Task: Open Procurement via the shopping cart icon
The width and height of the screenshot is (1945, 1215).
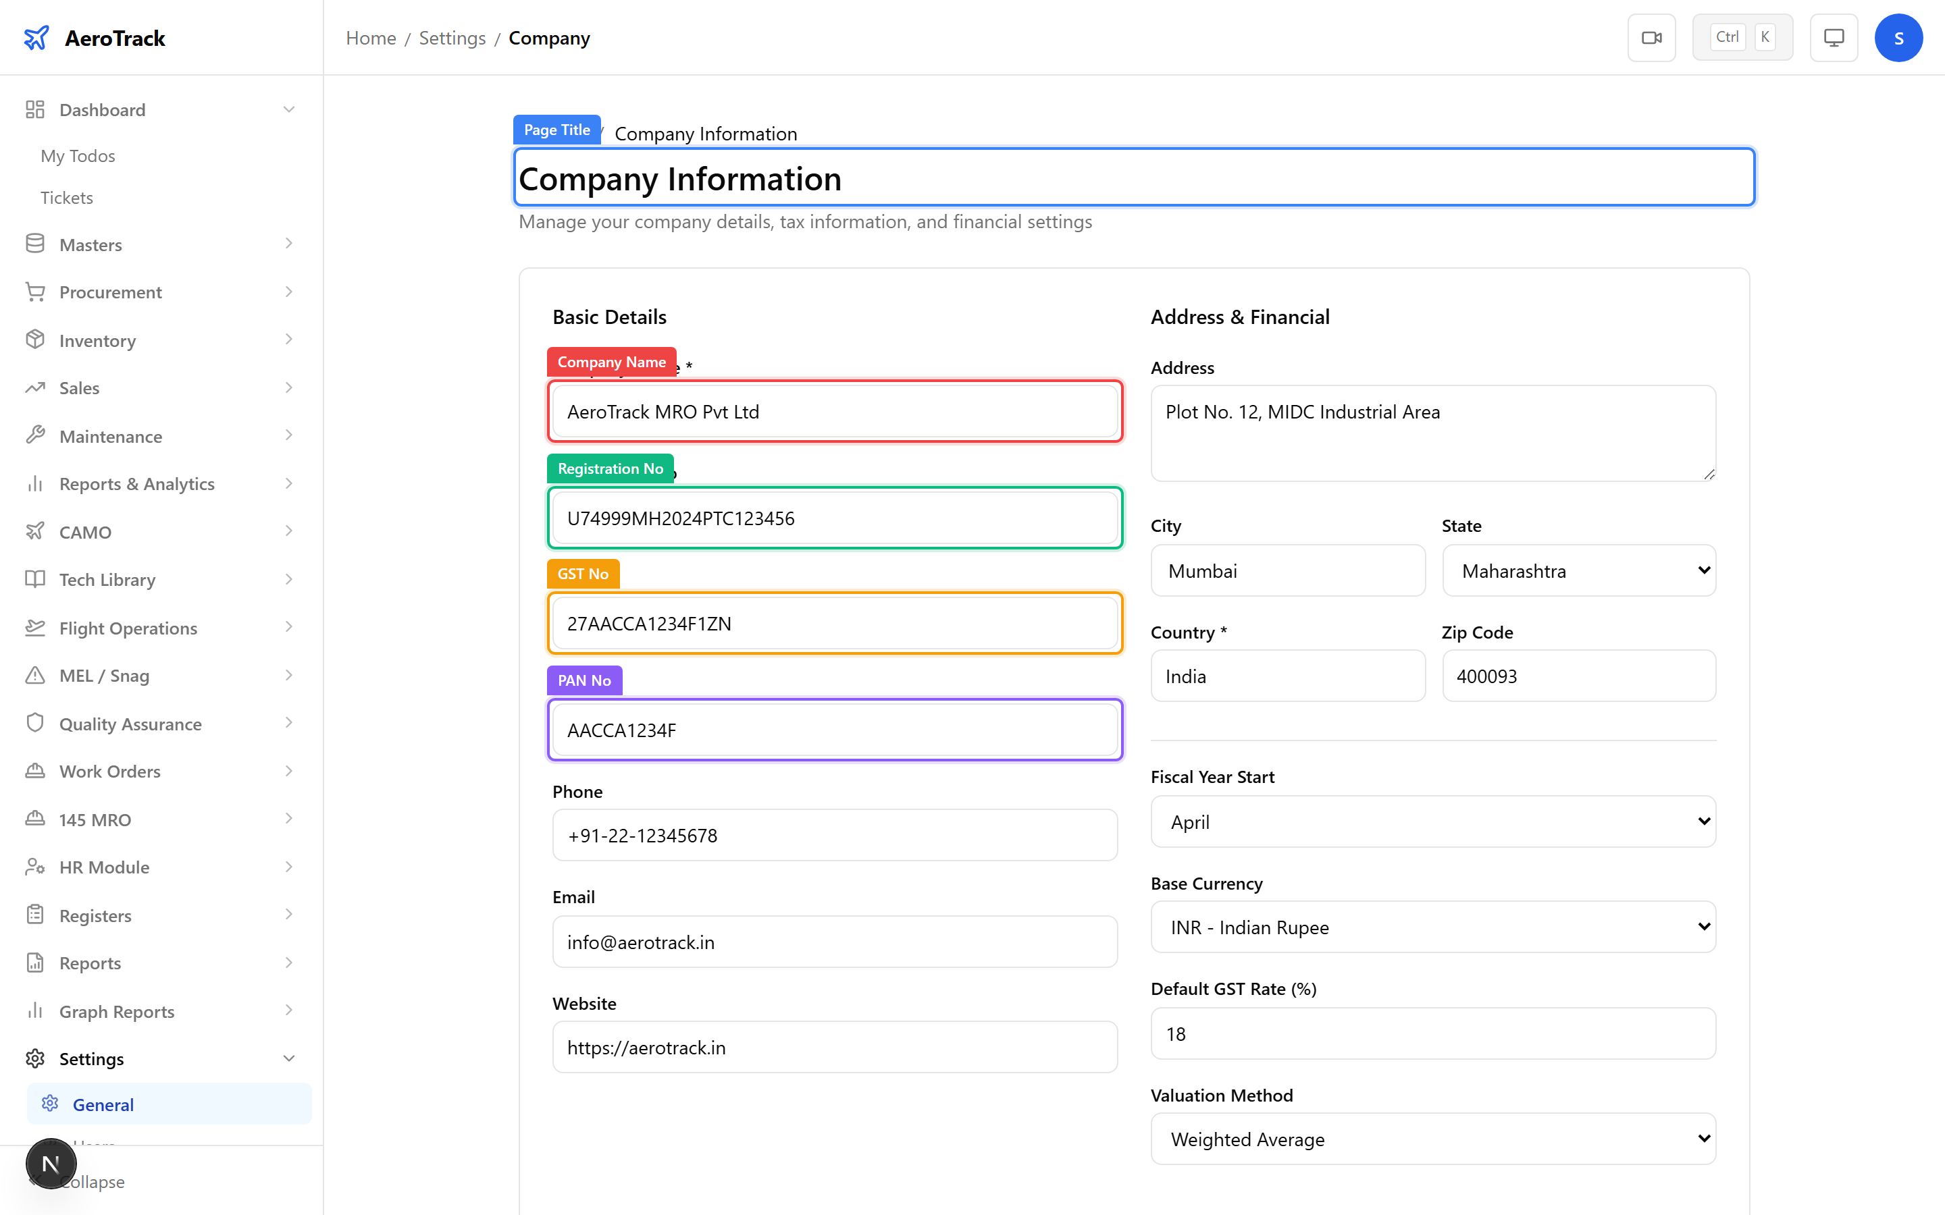Action: (35, 291)
